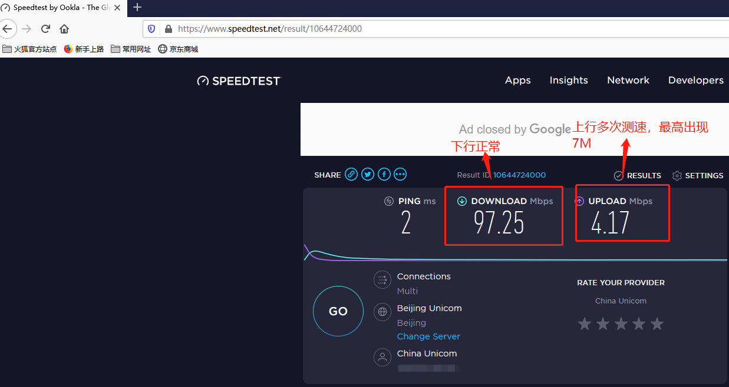Click the browser Forward arrow button
This screenshot has width=729, height=387.
27,29
